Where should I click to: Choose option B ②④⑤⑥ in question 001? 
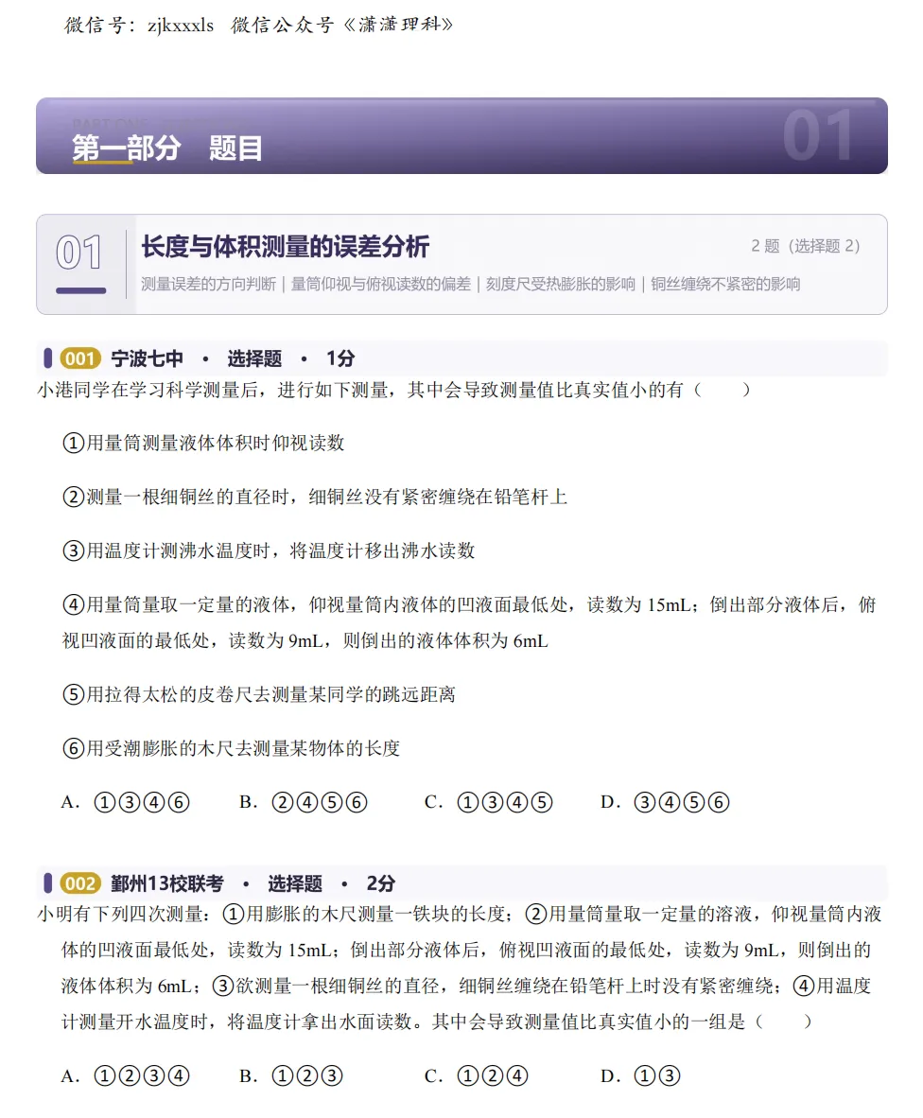pos(303,802)
